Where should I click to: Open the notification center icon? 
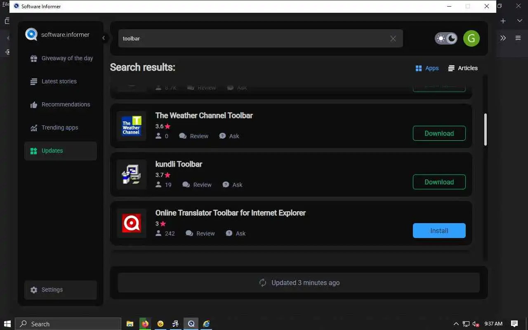tap(514, 324)
